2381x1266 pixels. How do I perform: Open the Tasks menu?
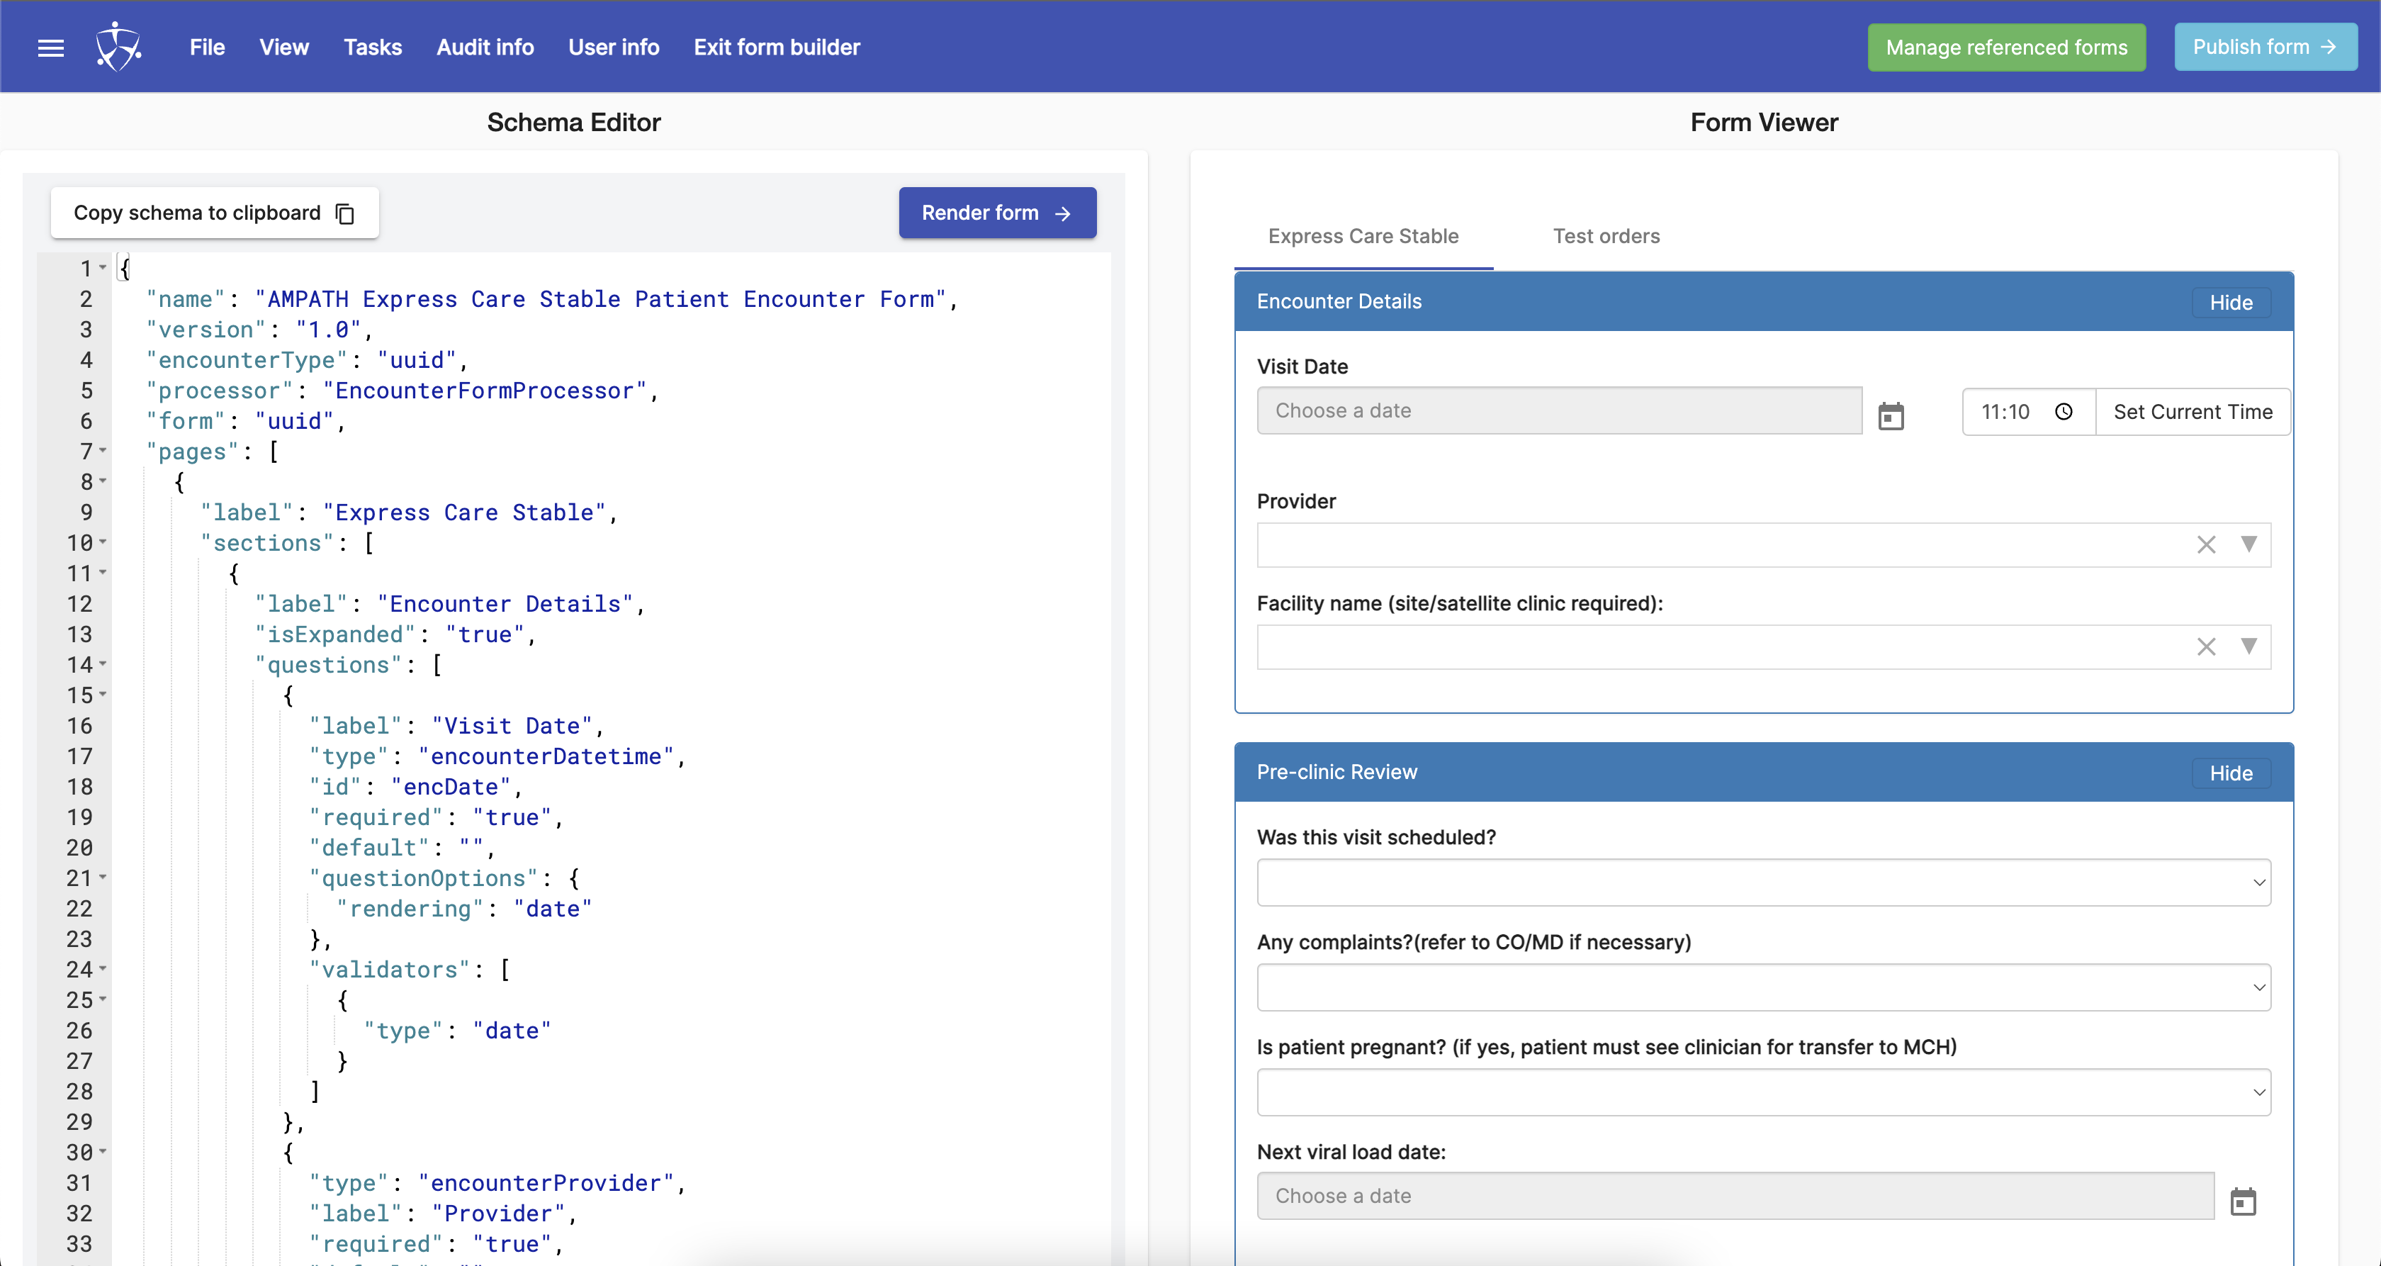click(373, 47)
